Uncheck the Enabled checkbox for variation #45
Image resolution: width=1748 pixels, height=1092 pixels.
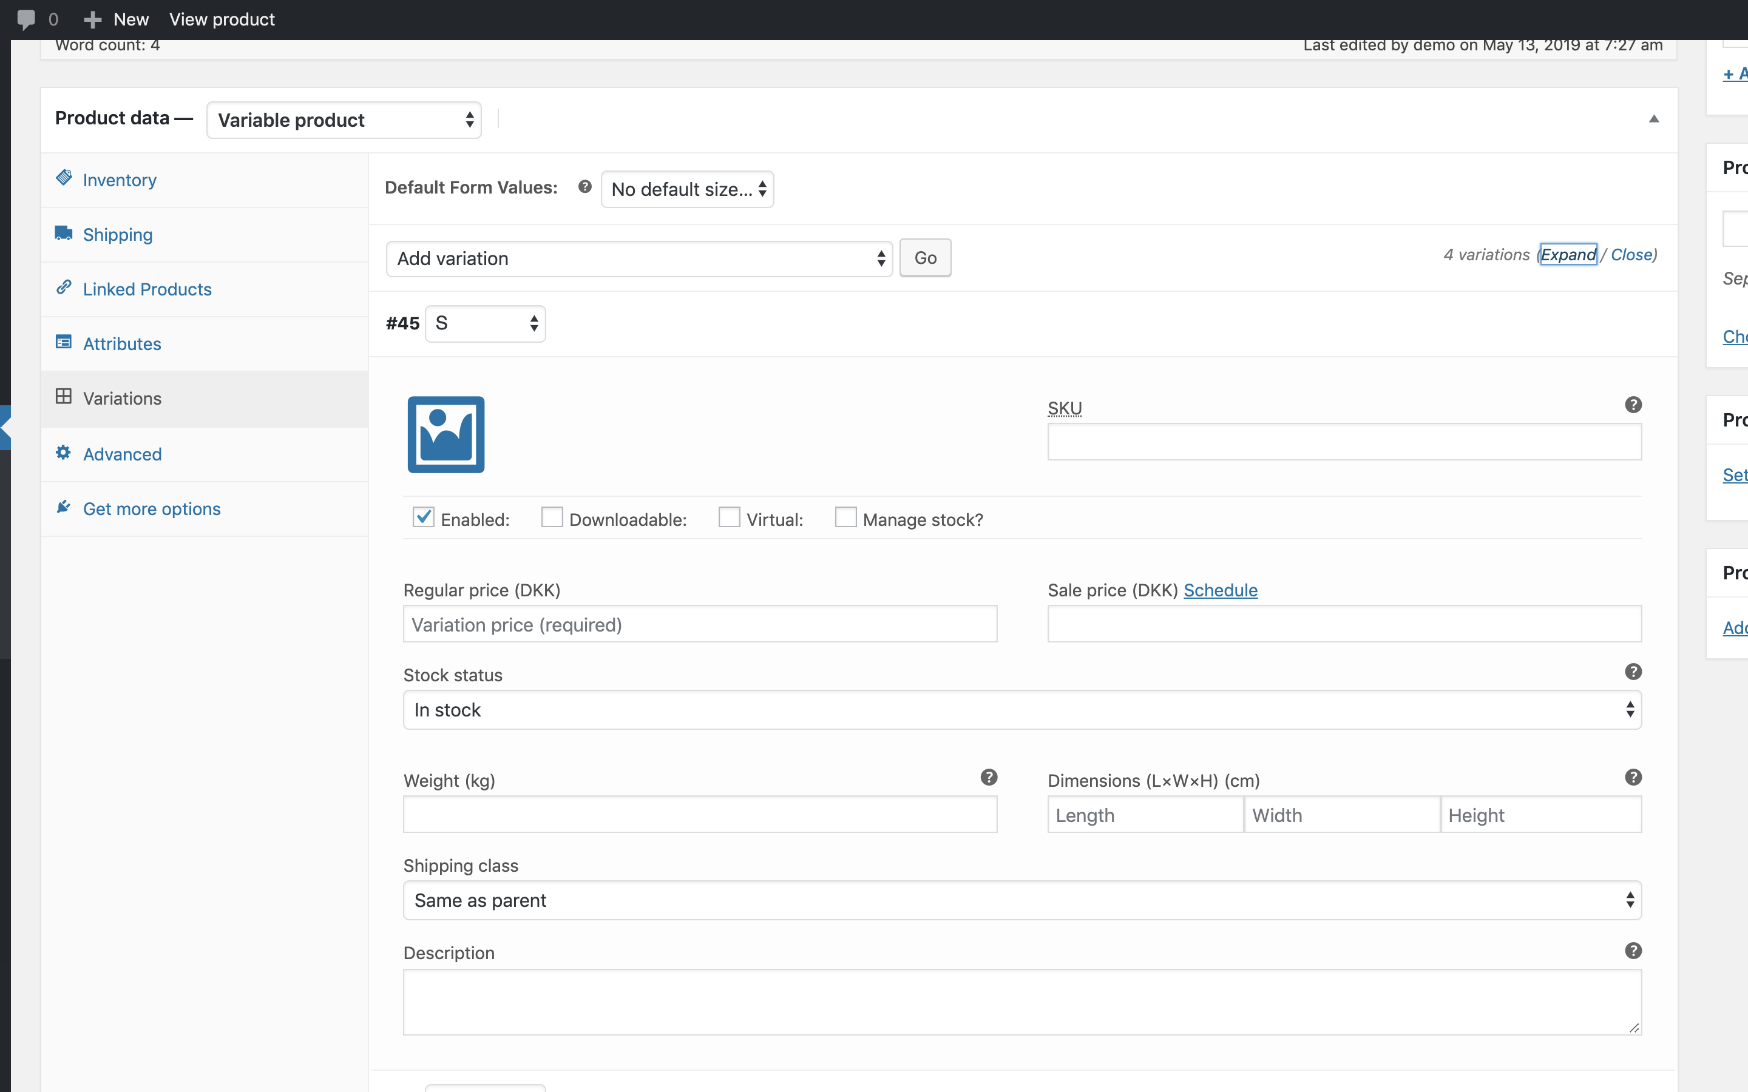(x=422, y=517)
